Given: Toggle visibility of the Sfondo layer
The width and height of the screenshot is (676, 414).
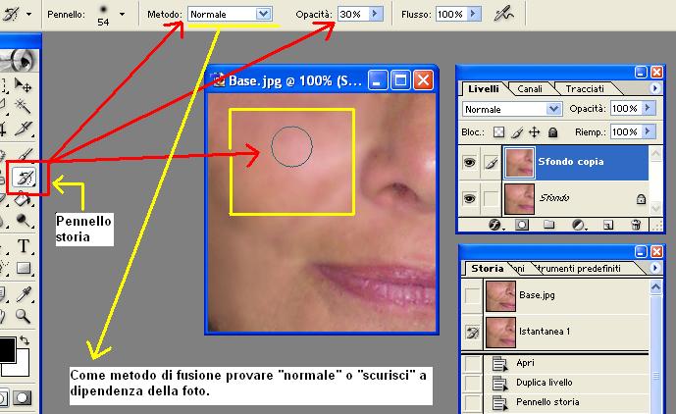Looking at the screenshot, I should (470, 198).
